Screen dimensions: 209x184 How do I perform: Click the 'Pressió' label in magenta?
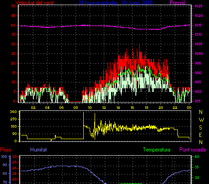pos(177,3)
